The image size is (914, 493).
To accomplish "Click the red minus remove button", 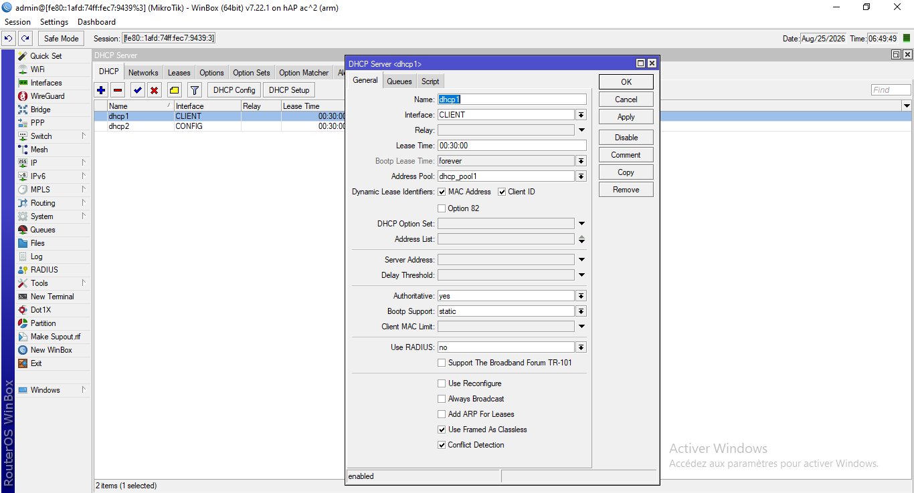I will 118,90.
